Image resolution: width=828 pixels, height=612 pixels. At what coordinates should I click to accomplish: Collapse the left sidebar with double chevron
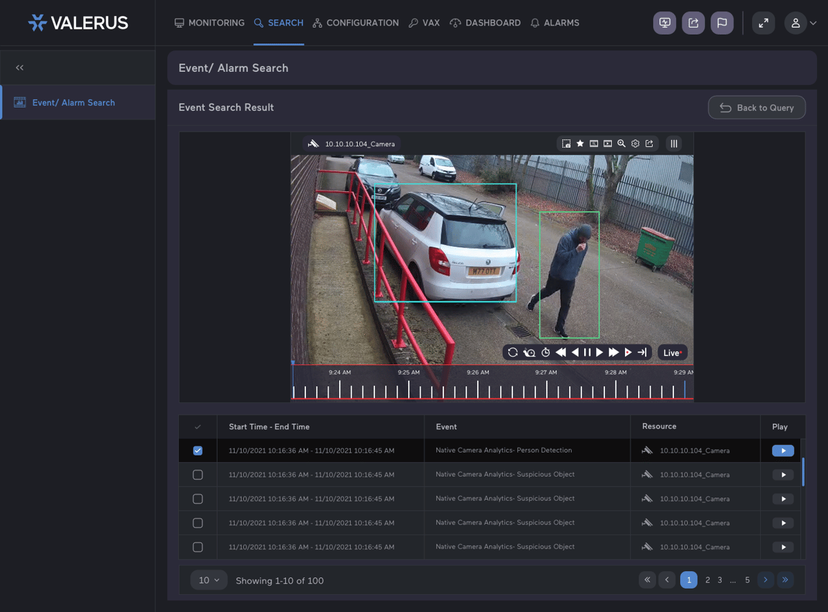(x=19, y=67)
